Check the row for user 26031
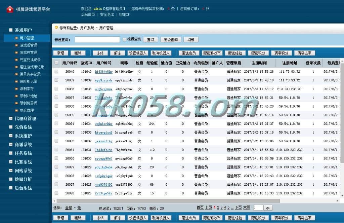 tap(56, 150)
